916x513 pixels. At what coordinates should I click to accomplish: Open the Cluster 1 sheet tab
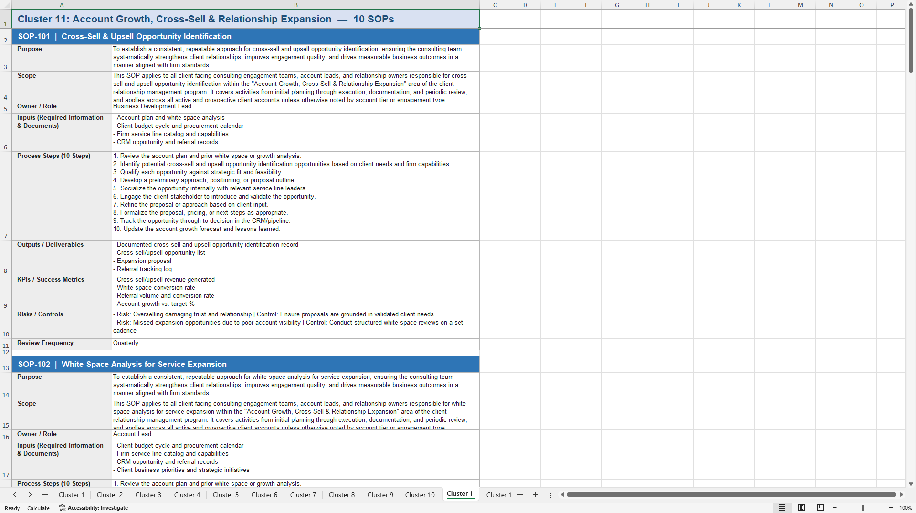tap(71, 495)
